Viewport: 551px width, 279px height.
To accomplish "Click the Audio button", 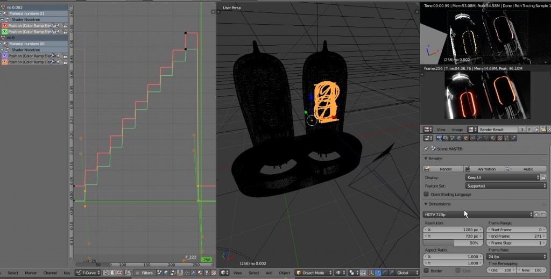I will pyautogui.click(x=525, y=169).
